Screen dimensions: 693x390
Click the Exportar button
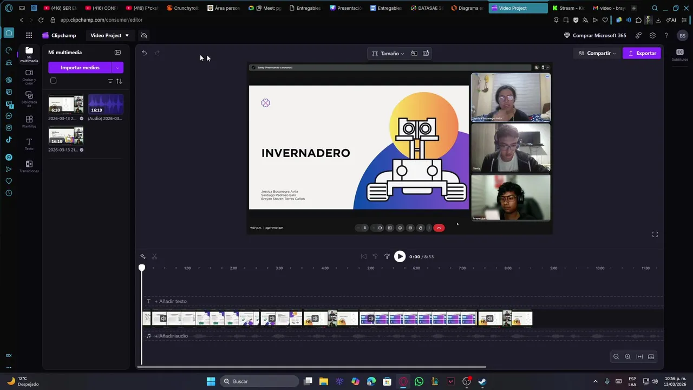pos(642,53)
